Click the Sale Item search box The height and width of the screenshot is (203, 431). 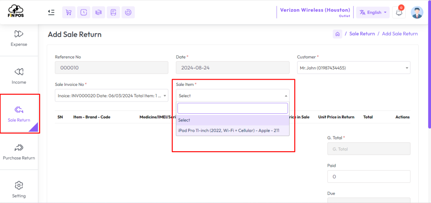point(232,108)
